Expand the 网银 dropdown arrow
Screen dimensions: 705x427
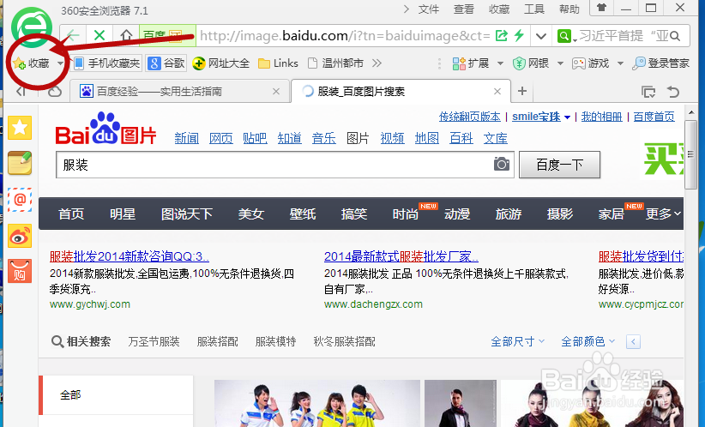pos(560,63)
